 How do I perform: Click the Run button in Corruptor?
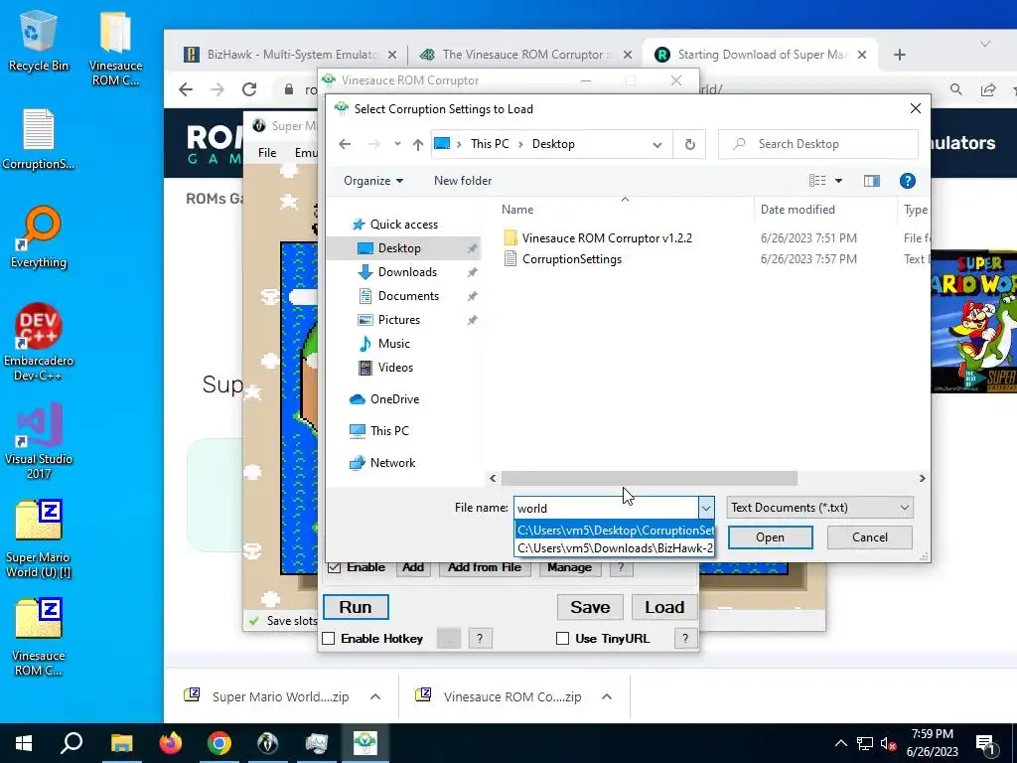(356, 607)
